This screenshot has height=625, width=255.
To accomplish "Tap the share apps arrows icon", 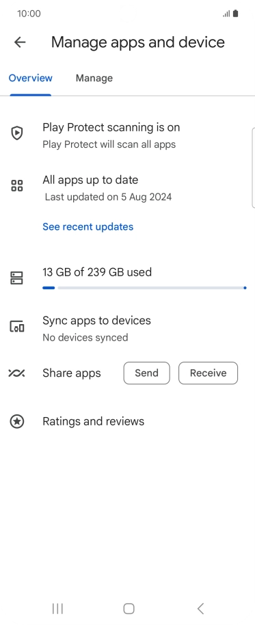I will tap(16, 373).
